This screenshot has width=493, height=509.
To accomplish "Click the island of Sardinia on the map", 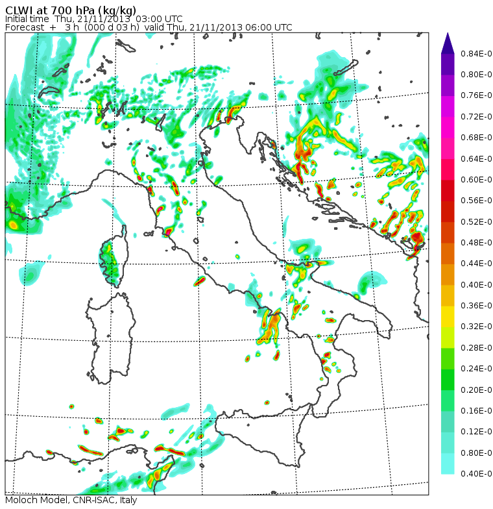I will pos(110,338).
